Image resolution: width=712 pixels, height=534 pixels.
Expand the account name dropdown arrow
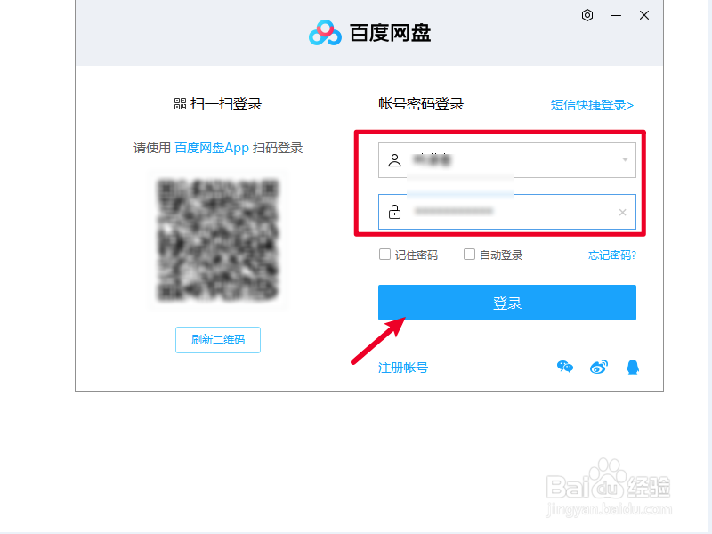tap(625, 160)
